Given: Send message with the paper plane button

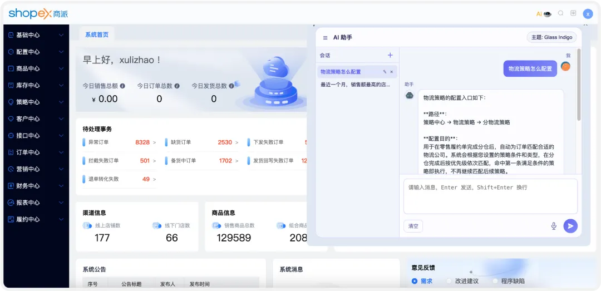Looking at the screenshot, I should pos(570,226).
